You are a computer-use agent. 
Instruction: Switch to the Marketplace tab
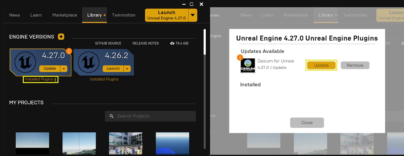point(65,15)
